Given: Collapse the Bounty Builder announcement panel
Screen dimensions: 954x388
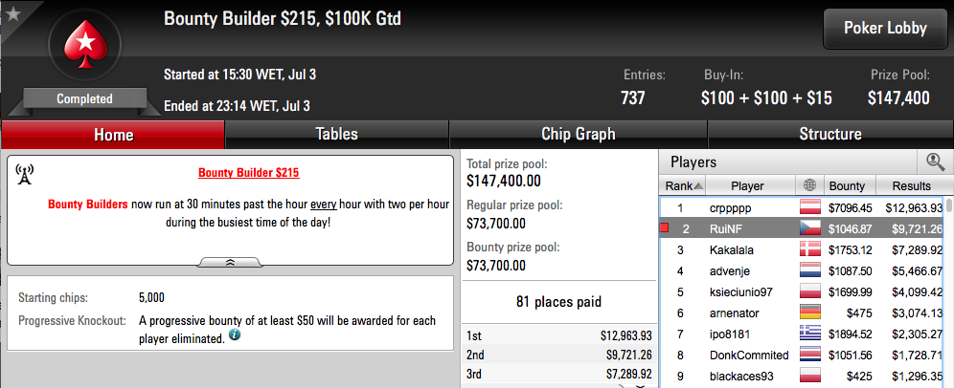Looking at the screenshot, I should pos(231,262).
